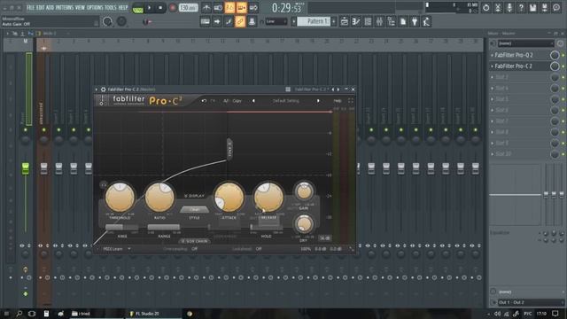567x319 pixels.
Task: Open the Pro-C 2 Style selector
Action: pos(194,209)
